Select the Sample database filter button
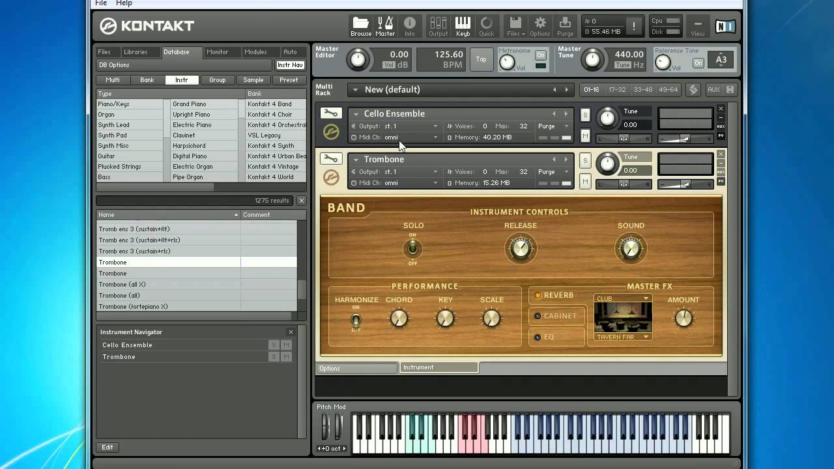Screen dimensions: 834x469 tap(253, 80)
